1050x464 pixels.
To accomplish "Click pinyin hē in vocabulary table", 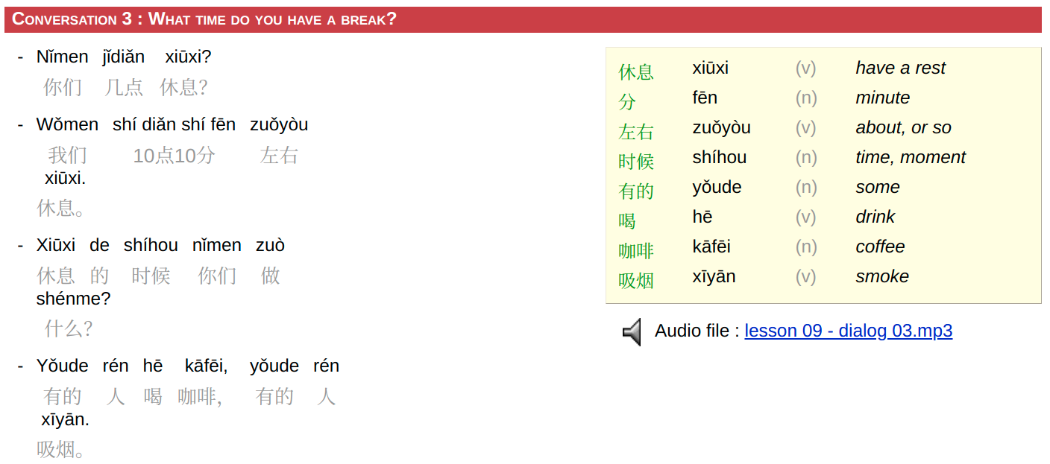I will pyautogui.click(x=702, y=217).
